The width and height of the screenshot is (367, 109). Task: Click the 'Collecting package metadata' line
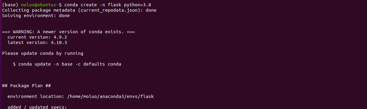tap(79, 10)
